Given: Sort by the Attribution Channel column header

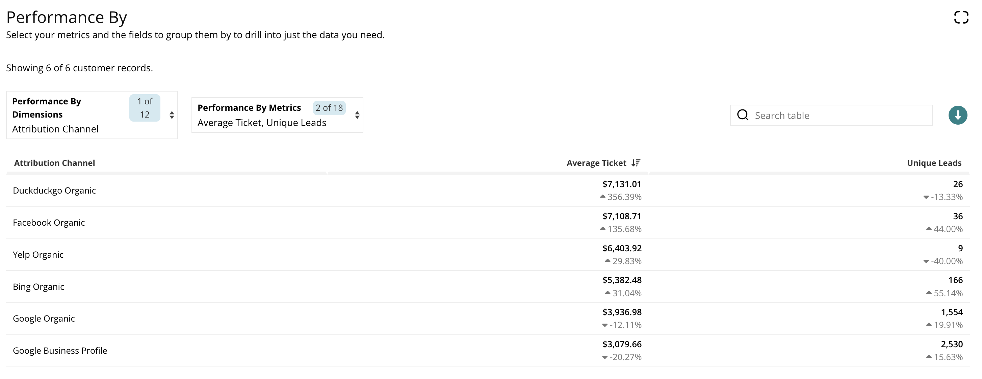Looking at the screenshot, I should click(x=54, y=163).
